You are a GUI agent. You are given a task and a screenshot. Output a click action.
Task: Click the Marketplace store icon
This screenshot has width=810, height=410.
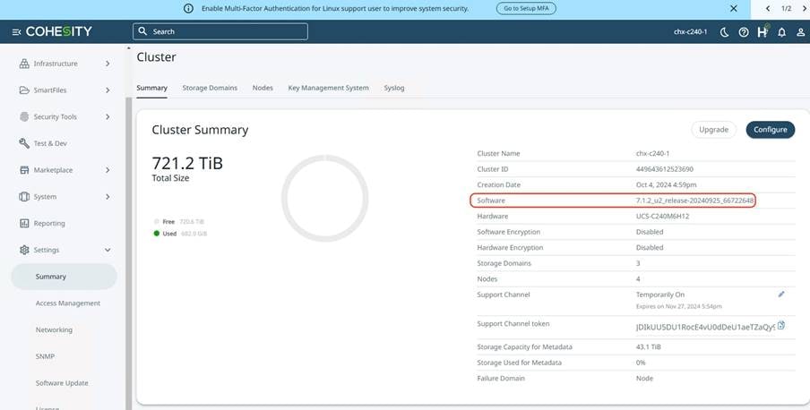24,170
